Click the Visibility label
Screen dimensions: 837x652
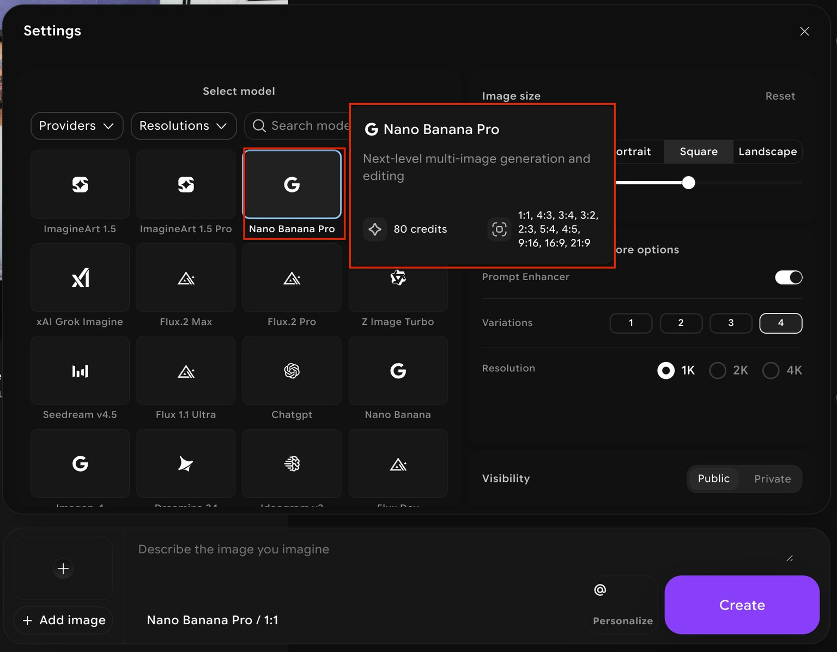click(x=506, y=479)
